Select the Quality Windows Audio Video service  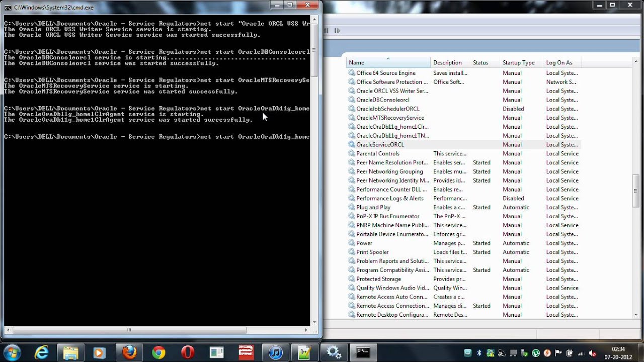[x=463, y=288]
